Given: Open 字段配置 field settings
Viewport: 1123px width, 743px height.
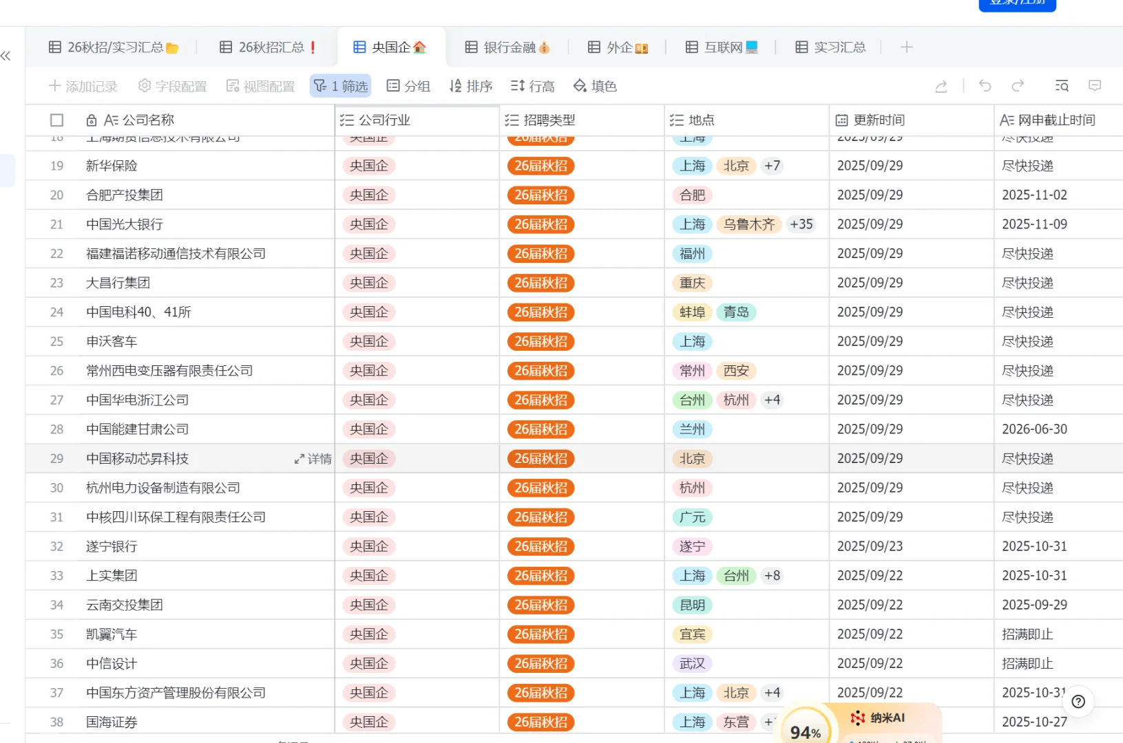Looking at the screenshot, I should 173,86.
